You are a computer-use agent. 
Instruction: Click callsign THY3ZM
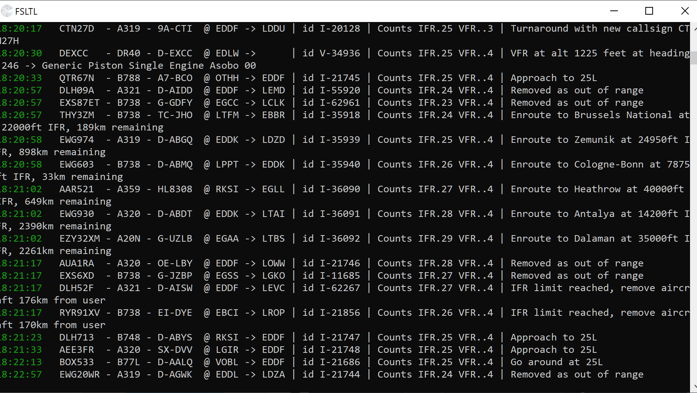[77, 115]
